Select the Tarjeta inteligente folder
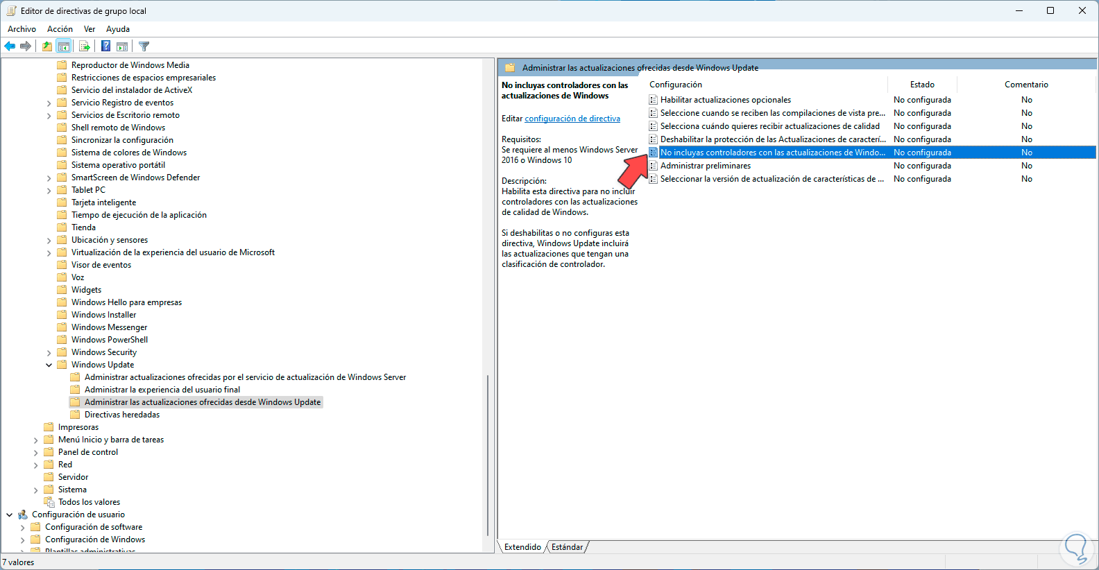 point(104,202)
